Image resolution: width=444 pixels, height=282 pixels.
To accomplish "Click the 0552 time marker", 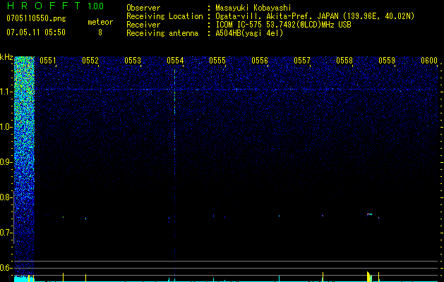I will [90, 60].
